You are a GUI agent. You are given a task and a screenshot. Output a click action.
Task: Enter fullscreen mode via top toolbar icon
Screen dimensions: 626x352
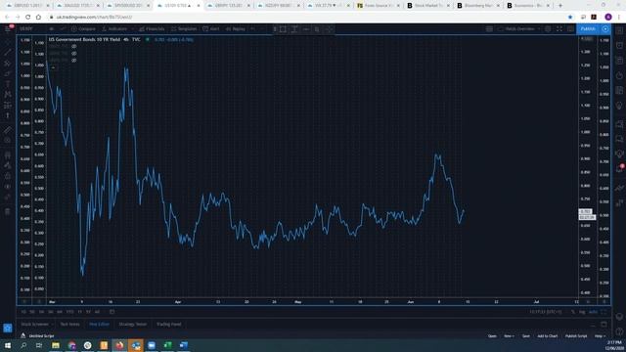pos(559,28)
